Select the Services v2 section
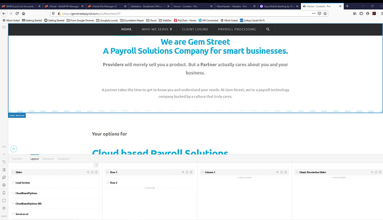Image resolution: width=383 pixels, height=220 pixels. [x=55, y=214]
